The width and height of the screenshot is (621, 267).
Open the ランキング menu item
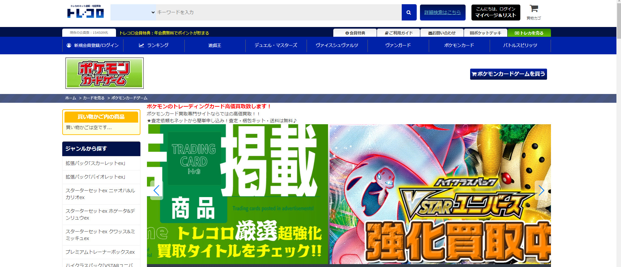coord(154,46)
